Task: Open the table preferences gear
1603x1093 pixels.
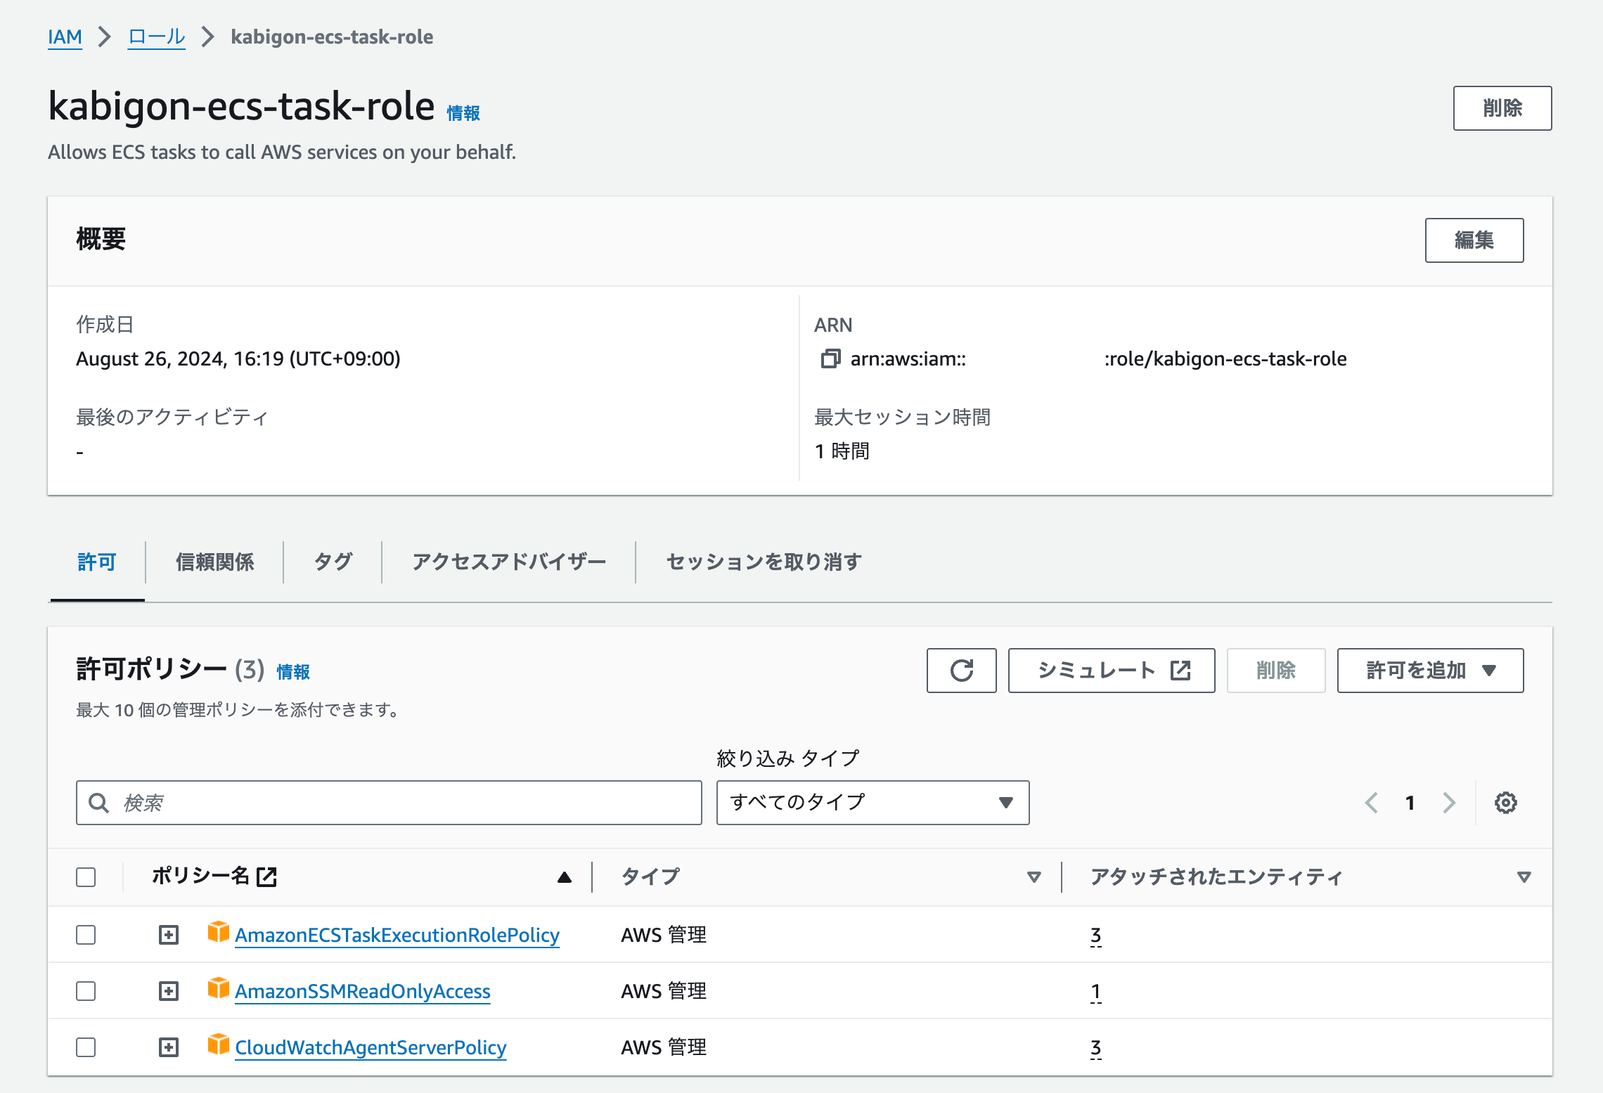Action: click(x=1506, y=802)
